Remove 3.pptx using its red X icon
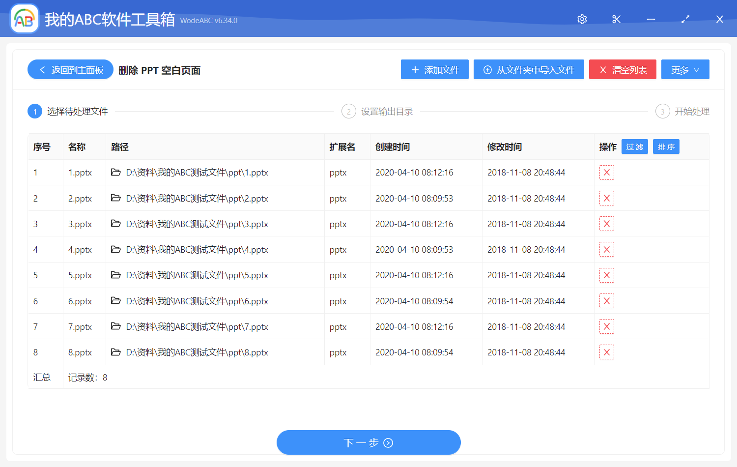 [x=606, y=224]
